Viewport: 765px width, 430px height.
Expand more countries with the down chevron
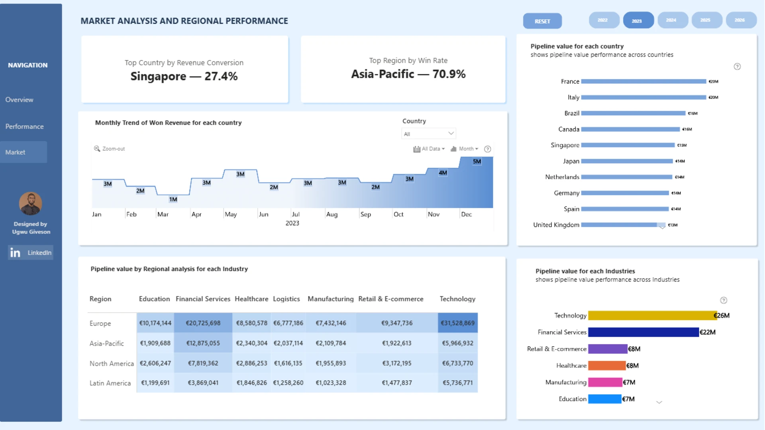[x=662, y=227]
